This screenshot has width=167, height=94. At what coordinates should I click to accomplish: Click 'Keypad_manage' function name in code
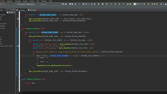point(32,28)
